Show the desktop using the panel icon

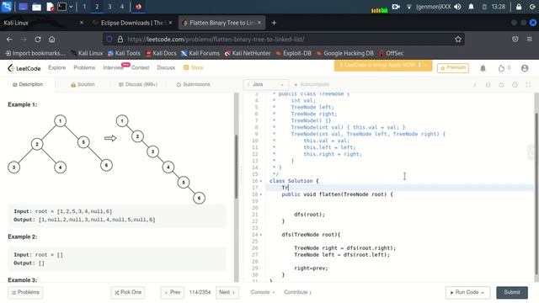click(23, 7)
